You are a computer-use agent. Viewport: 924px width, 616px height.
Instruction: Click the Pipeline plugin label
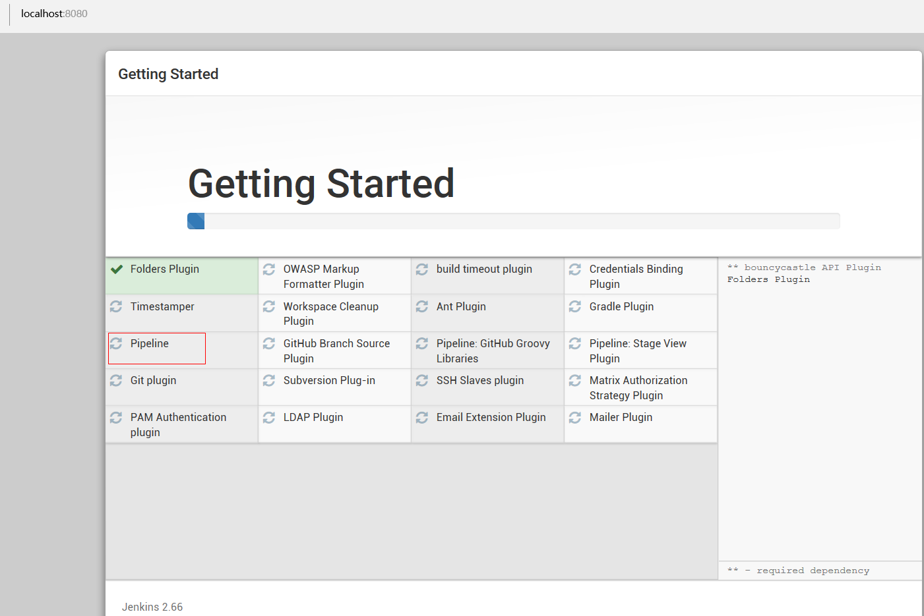[x=150, y=343]
